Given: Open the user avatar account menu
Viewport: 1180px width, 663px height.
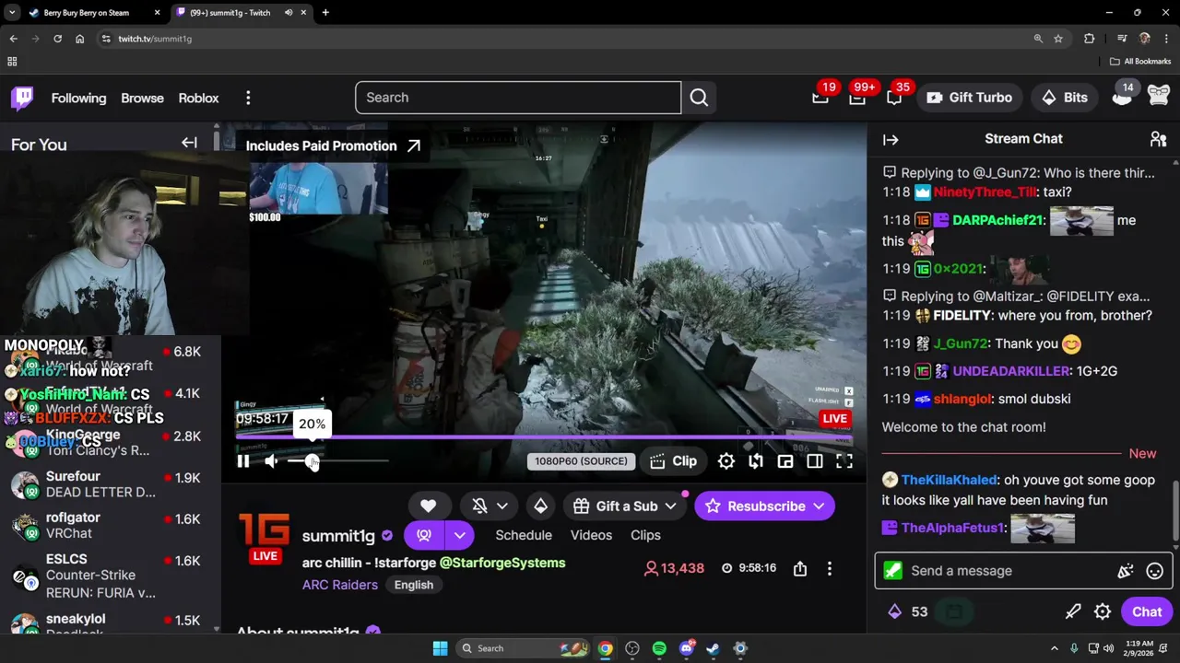Looking at the screenshot, I should [x=1159, y=97].
